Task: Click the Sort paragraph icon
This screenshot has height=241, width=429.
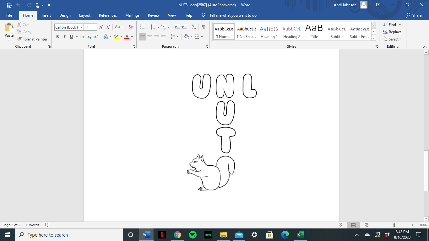Action: (x=194, y=27)
